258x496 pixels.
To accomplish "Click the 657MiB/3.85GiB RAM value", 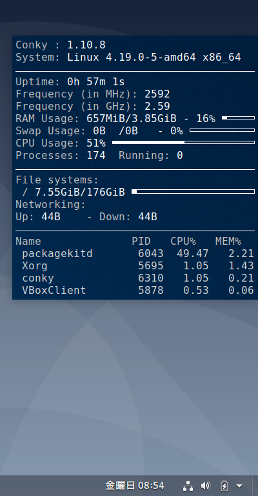I will [x=132, y=119].
